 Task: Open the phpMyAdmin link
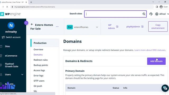click(133, 27)
